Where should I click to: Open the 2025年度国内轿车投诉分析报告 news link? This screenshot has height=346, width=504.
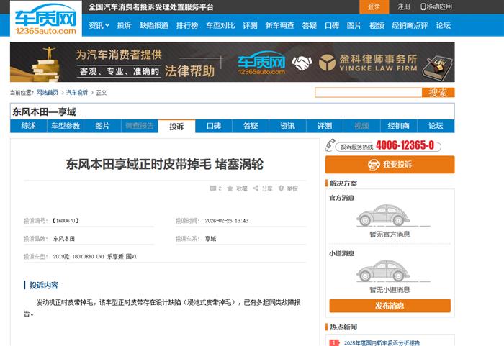382,343
